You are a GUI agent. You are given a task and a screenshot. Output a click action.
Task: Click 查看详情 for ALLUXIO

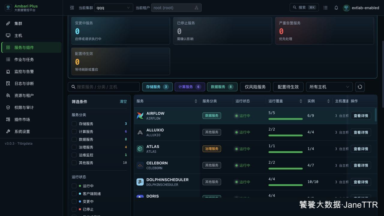[x=361, y=132]
